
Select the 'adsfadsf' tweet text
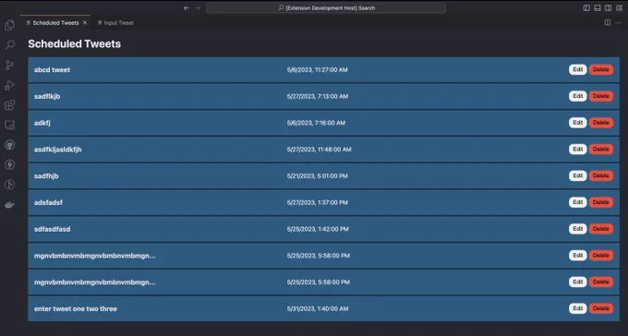pos(48,203)
